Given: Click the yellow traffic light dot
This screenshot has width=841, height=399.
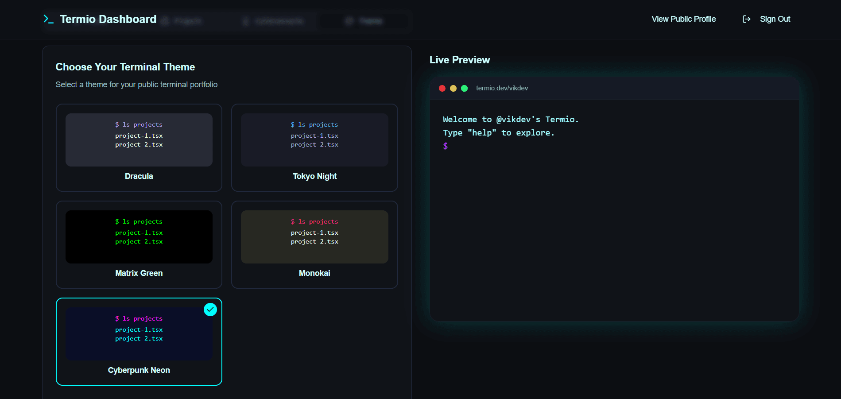Looking at the screenshot, I should point(453,88).
